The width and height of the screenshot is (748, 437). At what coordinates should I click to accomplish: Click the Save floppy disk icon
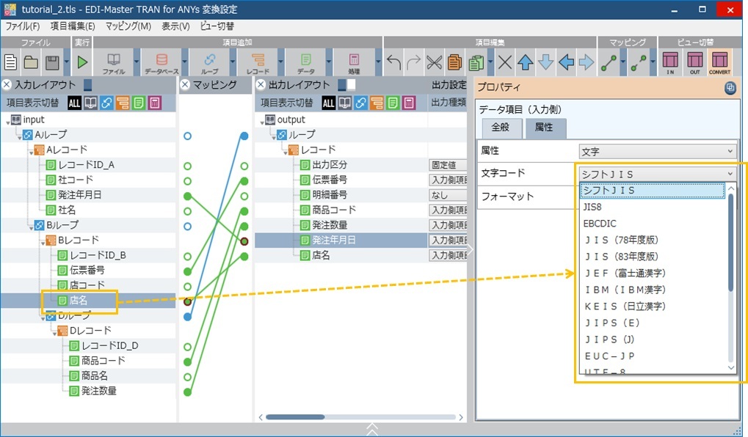(x=52, y=62)
